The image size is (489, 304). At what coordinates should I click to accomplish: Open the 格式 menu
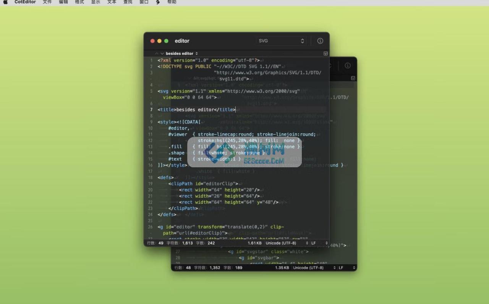(x=79, y=2)
